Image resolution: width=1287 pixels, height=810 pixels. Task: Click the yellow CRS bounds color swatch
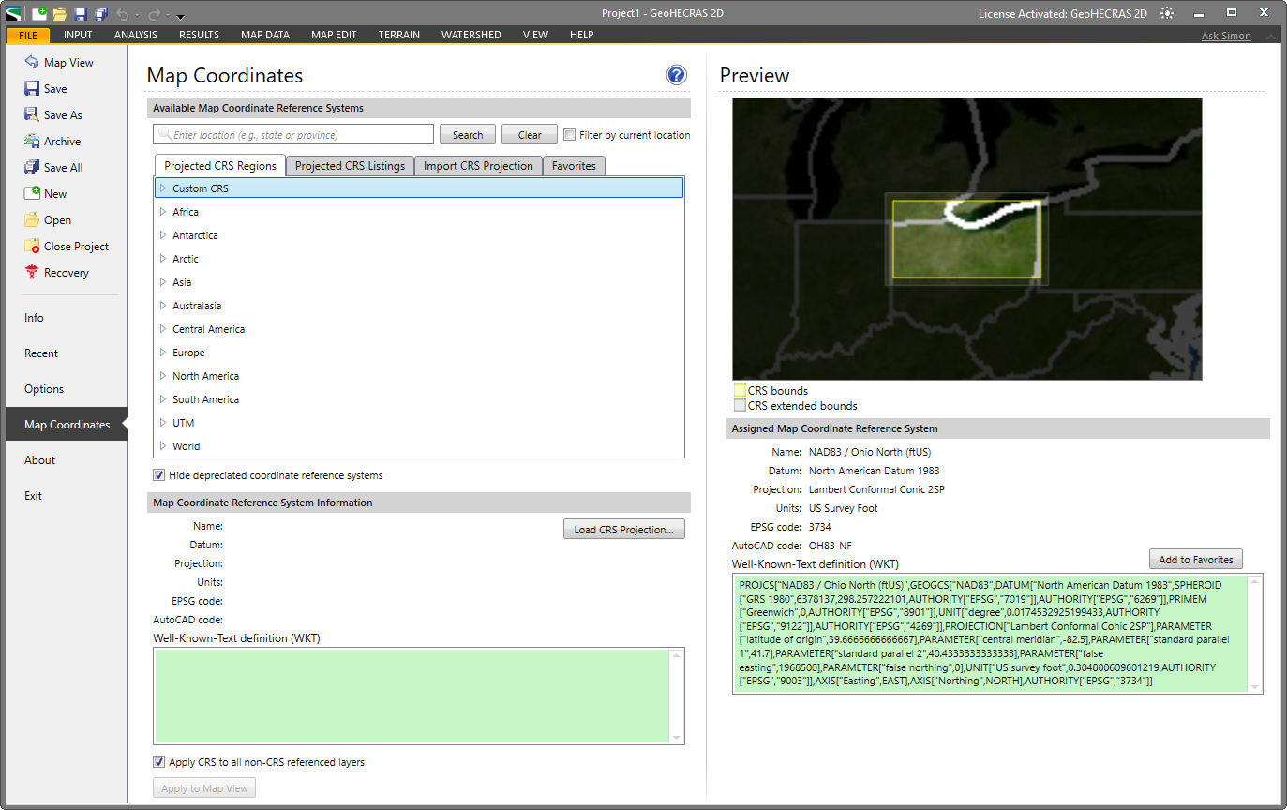[x=740, y=390]
